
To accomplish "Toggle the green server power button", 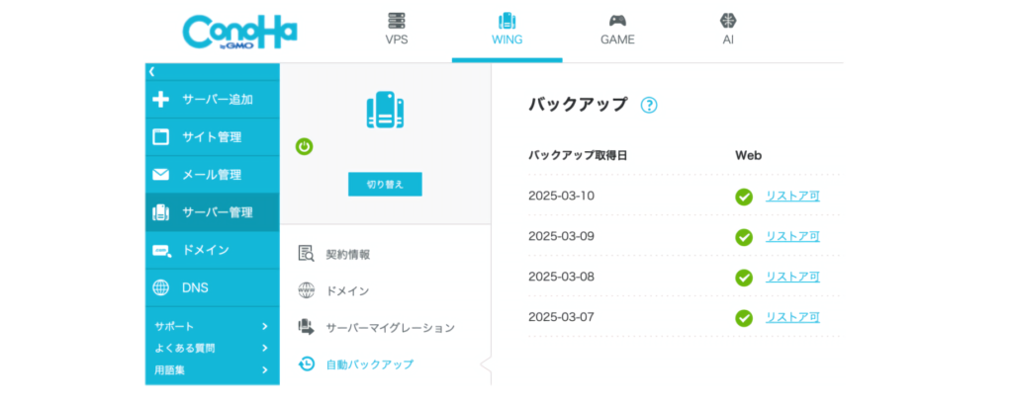I will pos(305,146).
